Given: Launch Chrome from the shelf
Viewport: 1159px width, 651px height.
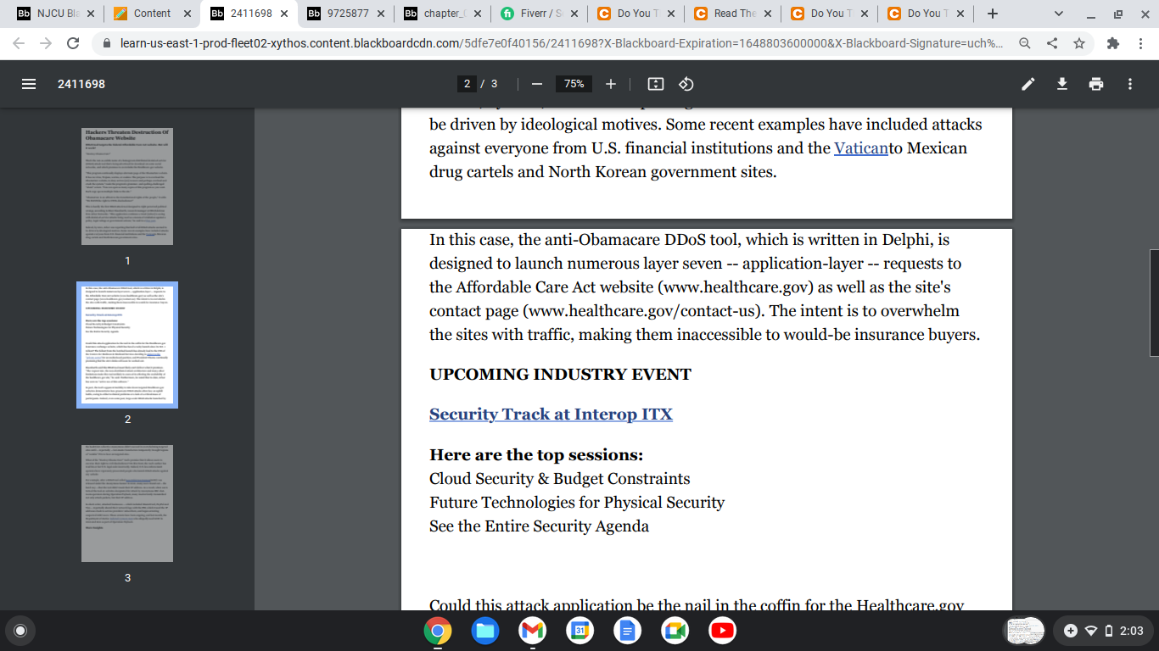Looking at the screenshot, I should click(x=437, y=631).
